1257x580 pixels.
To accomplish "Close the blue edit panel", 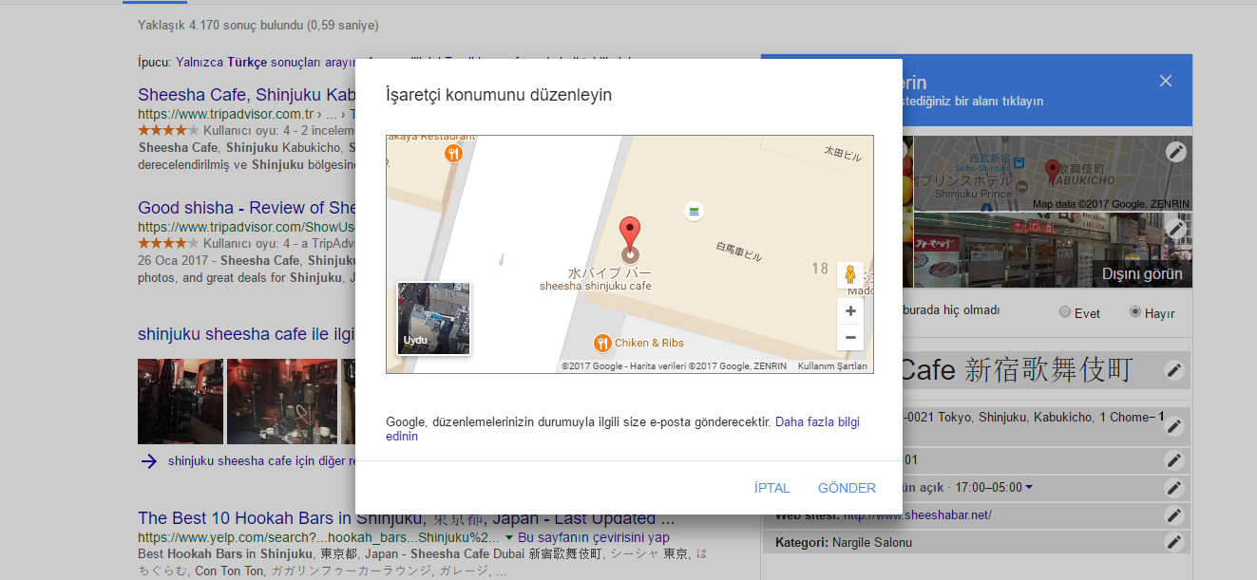I will click(x=1166, y=82).
